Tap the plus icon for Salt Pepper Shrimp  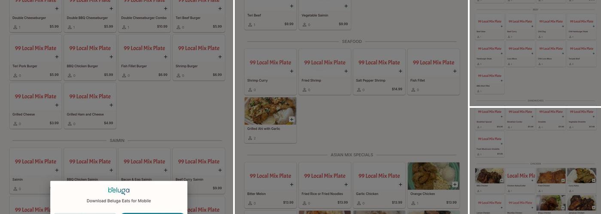point(401,71)
